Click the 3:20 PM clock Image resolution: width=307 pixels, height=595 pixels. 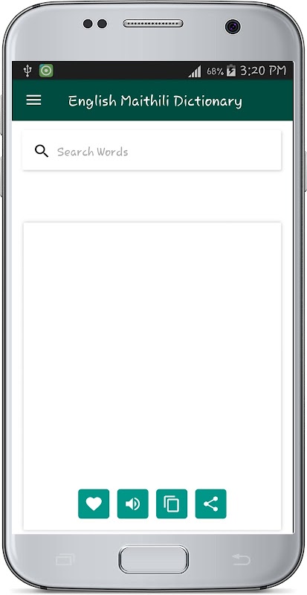click(x=263, y=71)
